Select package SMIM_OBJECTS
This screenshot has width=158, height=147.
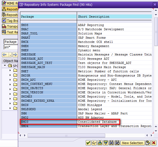pyautogui.click(x=49, y=88)
